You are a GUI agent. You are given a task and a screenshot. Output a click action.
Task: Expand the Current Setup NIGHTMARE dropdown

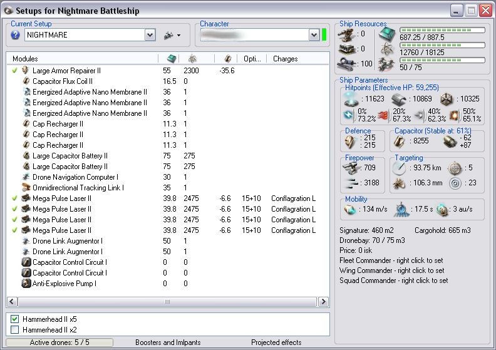coord(150,35)
